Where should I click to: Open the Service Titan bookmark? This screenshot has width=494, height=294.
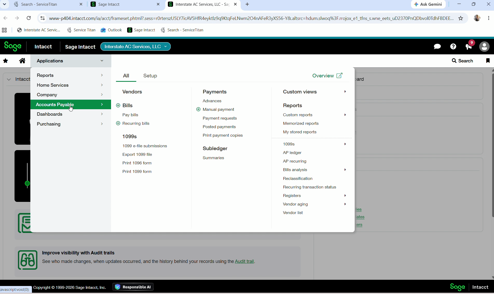coord(81,30)
